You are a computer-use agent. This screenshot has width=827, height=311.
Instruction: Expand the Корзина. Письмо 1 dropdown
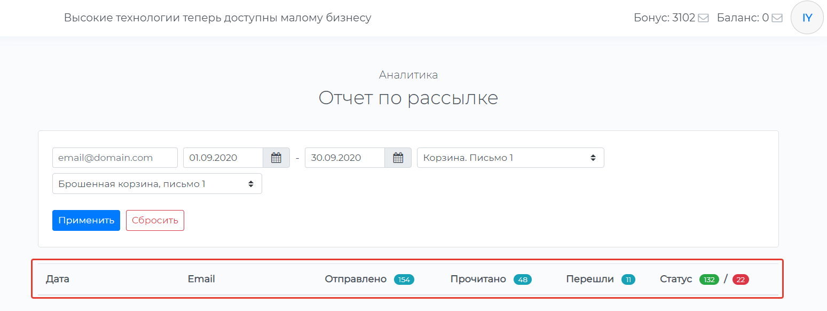coord(510,158)
